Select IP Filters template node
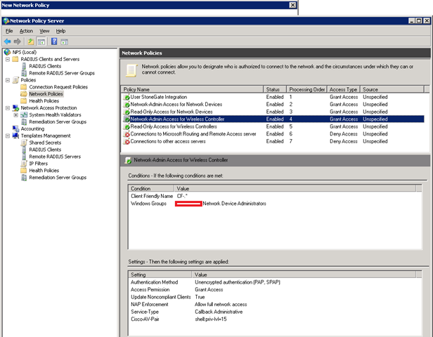The height and width of the screenshot is (337, 433). pos(39,164)
